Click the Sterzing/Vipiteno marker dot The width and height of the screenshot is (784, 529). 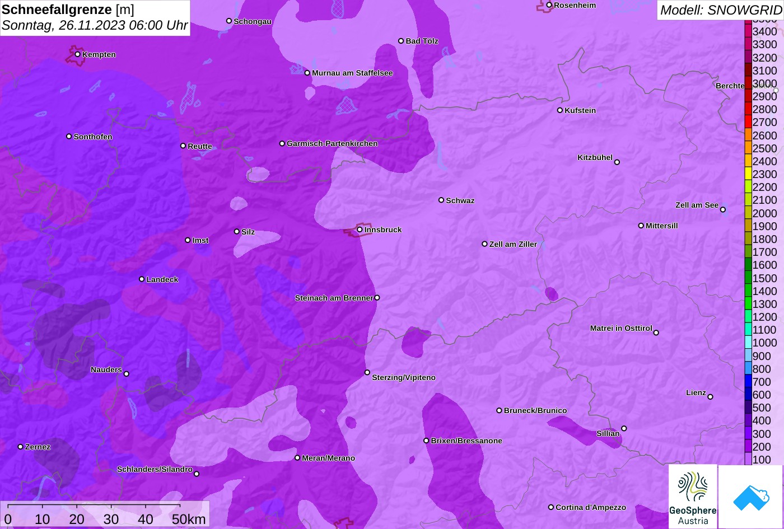tap(367, 372)
